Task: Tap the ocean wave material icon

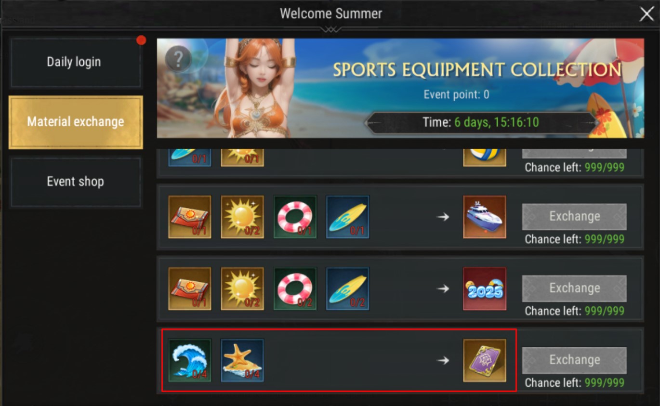Action: (190, 360)
